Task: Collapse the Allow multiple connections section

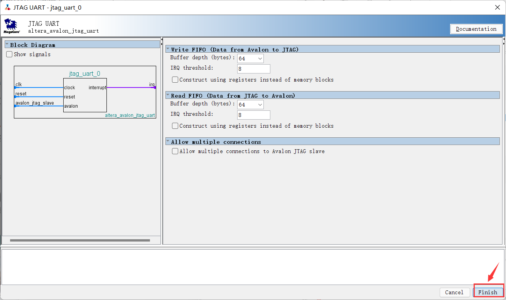Action: pyautogui.click(x=168, y=142)
